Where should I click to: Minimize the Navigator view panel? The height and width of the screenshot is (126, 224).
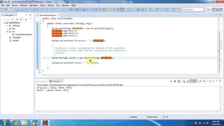[x=27, y=15]
